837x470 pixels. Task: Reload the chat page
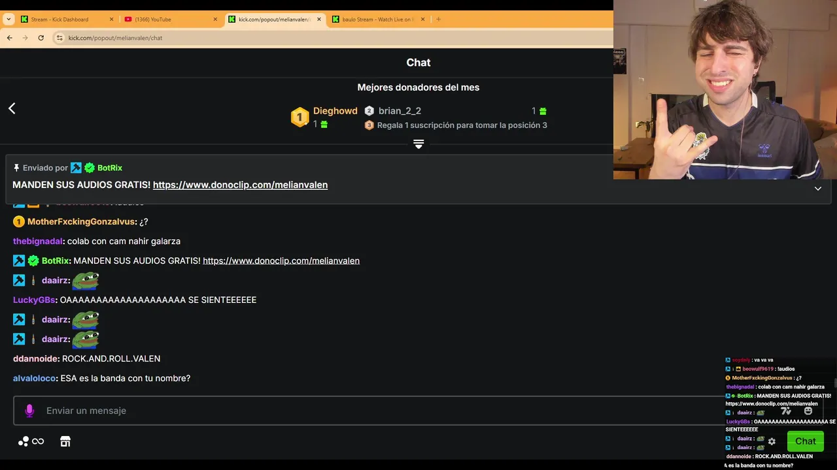pos(41,38)
